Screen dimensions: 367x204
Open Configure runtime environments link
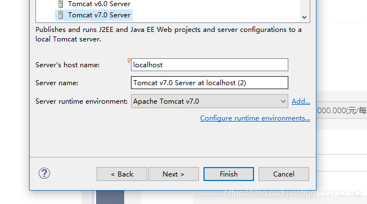pyautogui.click(x=255, y=118)
